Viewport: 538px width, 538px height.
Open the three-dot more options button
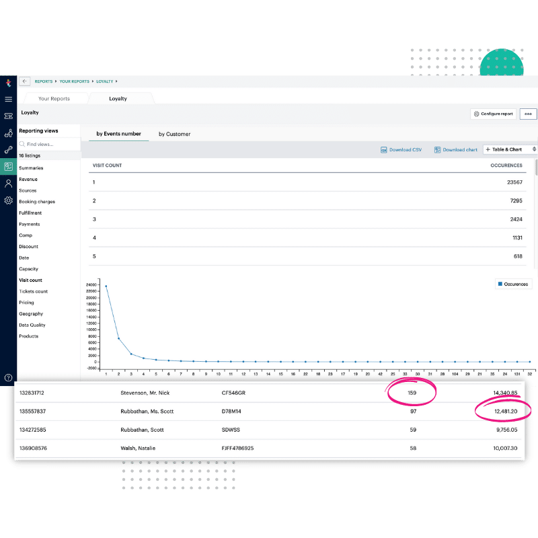(528, 114)
